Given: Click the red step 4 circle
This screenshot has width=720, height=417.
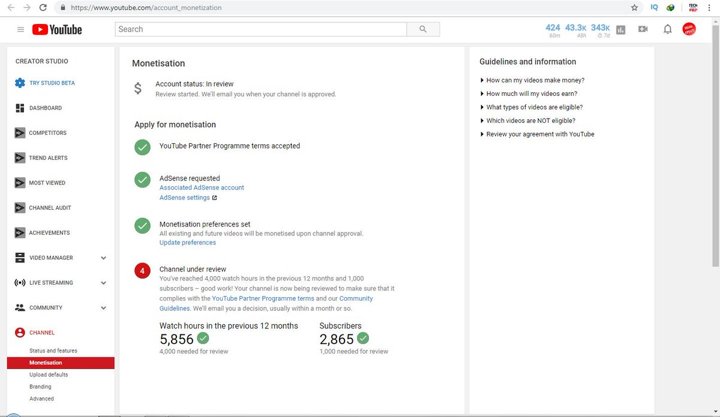Looking at the screenshot, I should pos(142,271).
